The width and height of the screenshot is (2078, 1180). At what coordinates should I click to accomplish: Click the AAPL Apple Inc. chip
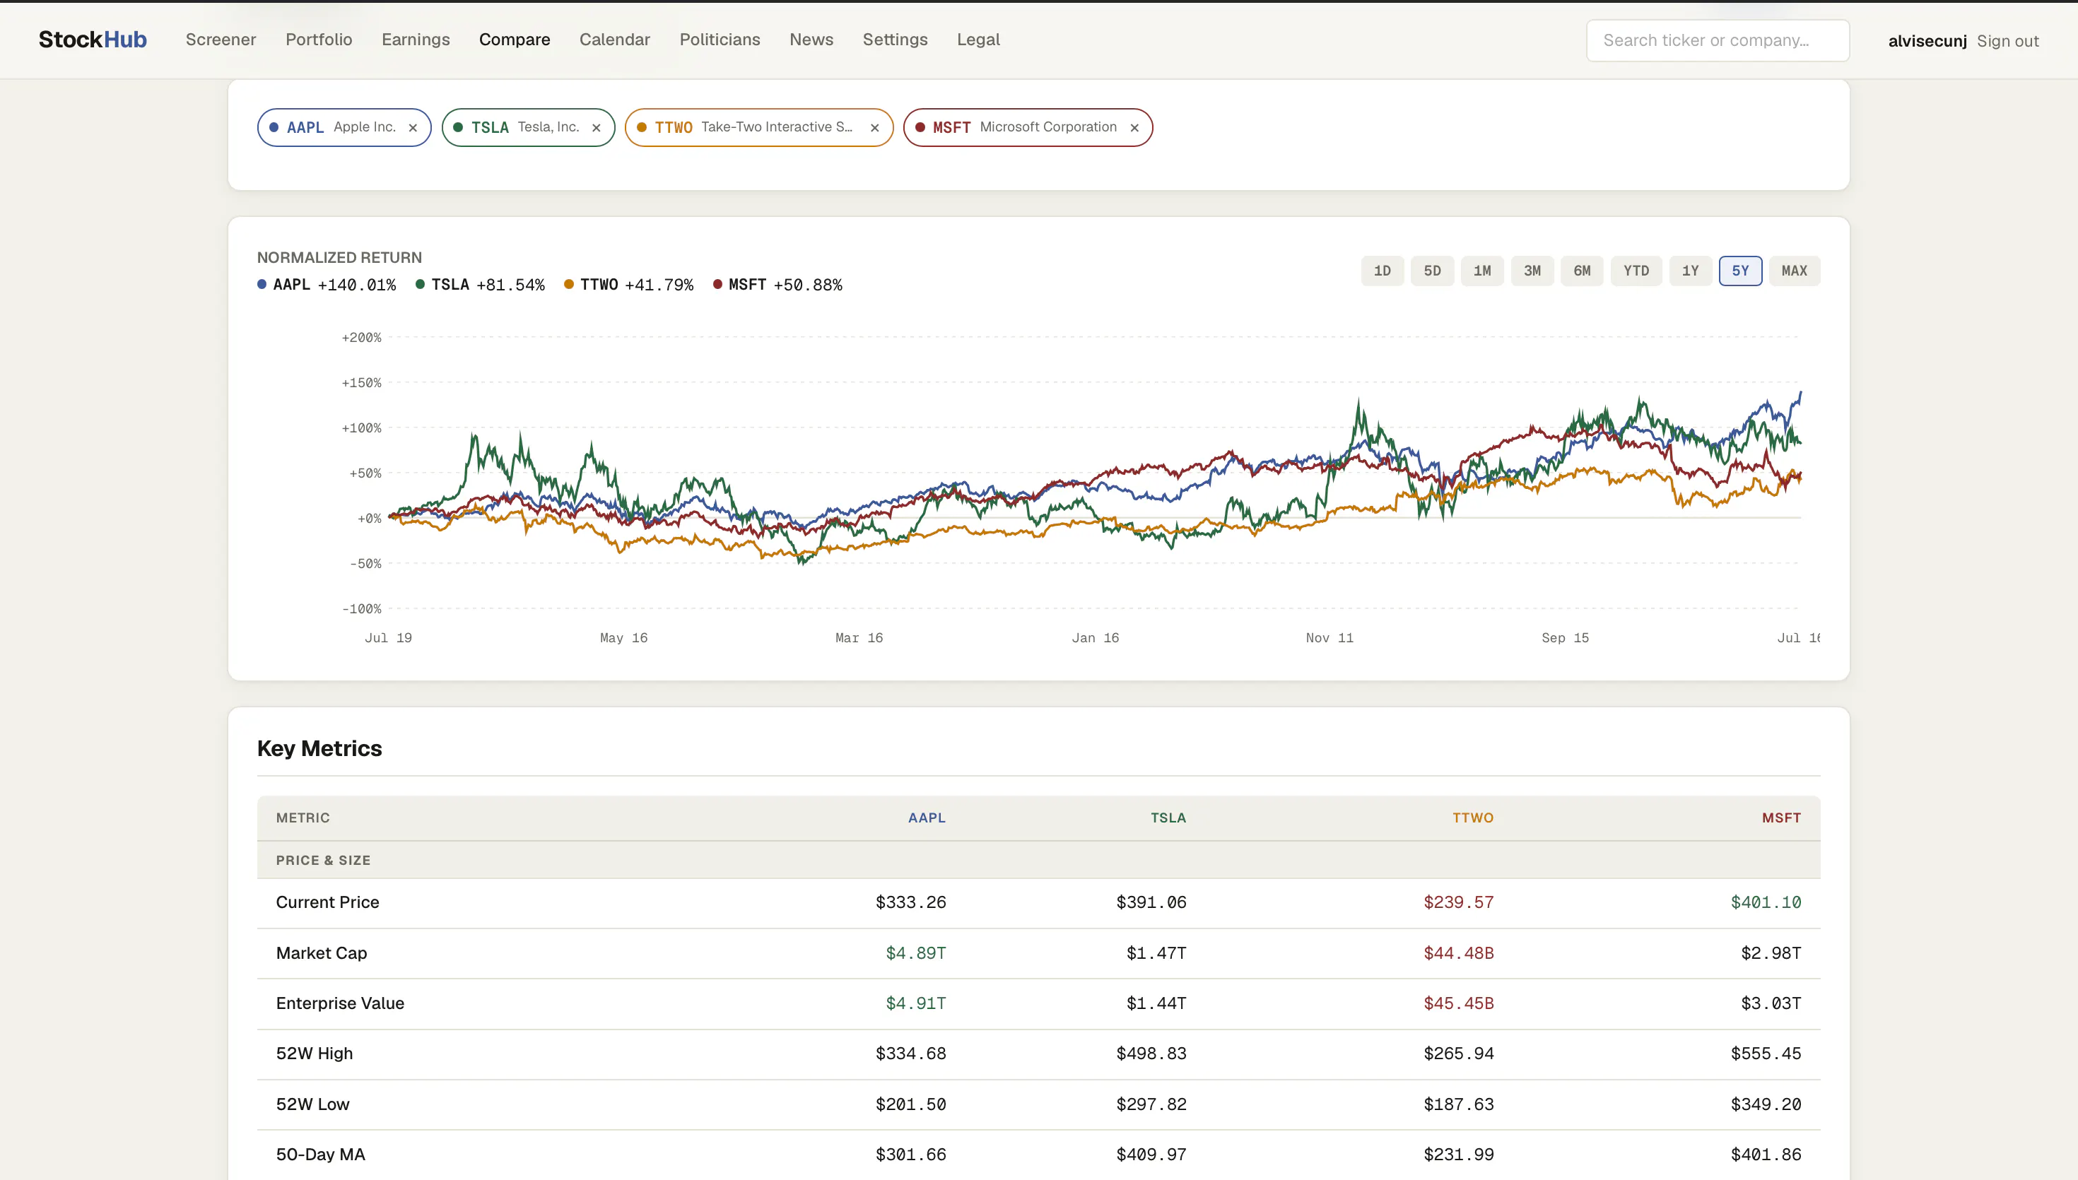tap(344, 128)
